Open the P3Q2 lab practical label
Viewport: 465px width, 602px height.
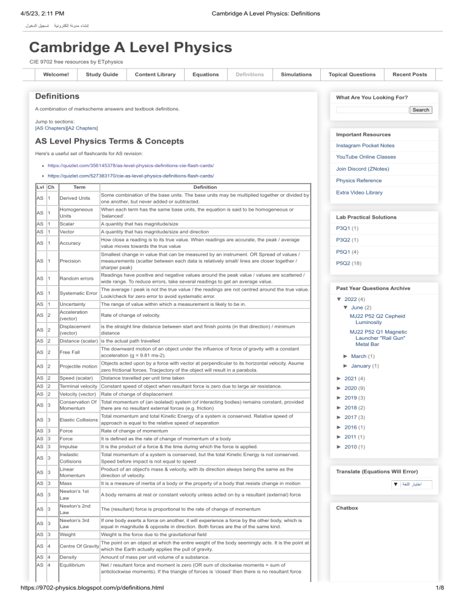(x=343, y=240)
